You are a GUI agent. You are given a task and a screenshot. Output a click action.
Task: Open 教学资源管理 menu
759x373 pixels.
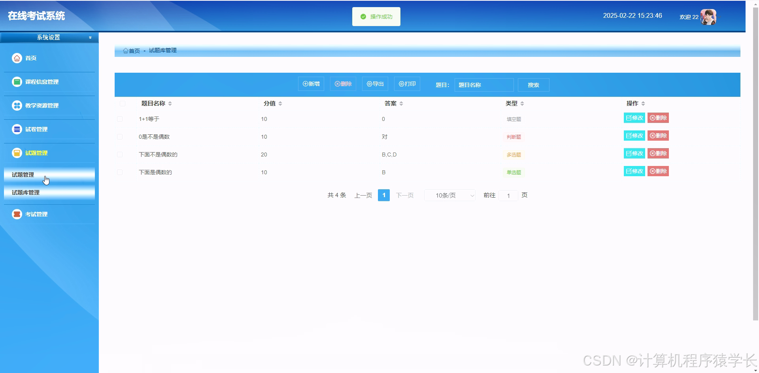tap(42, 105)
